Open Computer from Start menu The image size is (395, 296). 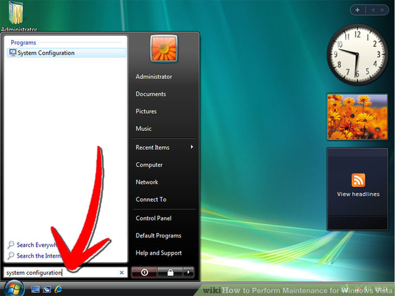click(149, 165)
